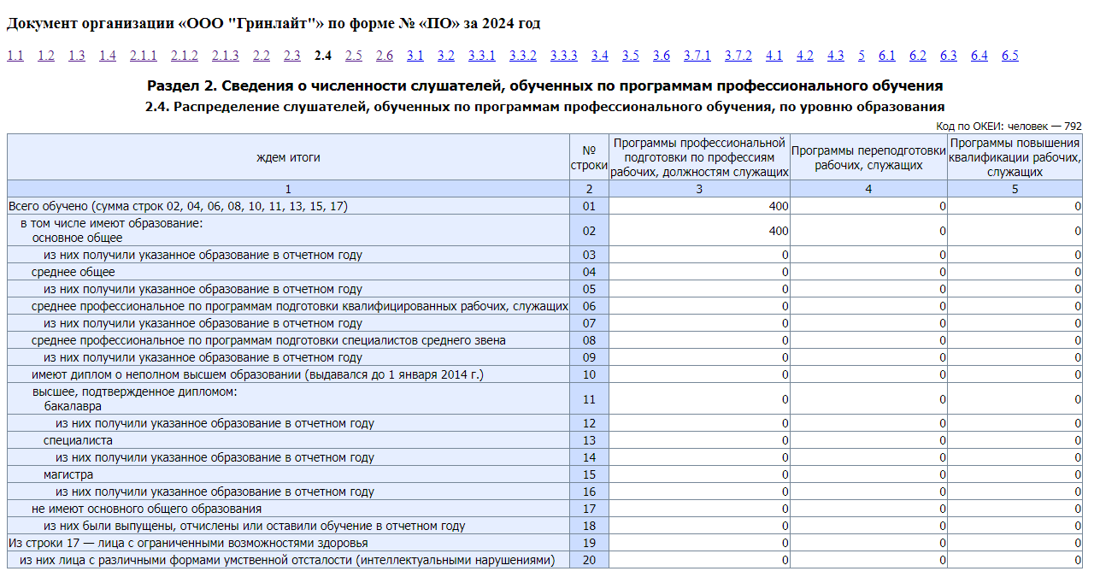Select 'Из строки 17 — лица с ограниченными' row

coord(288,543)
